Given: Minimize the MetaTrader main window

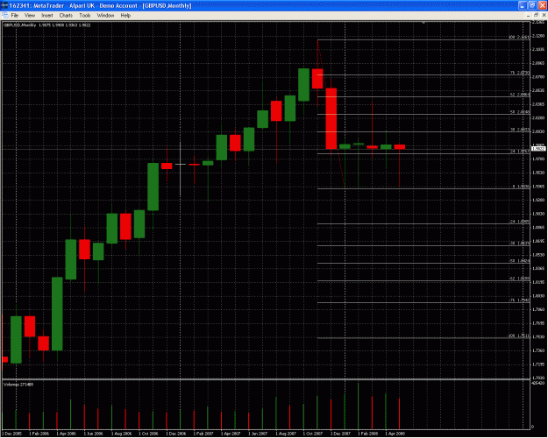Looking at the screenshot, I should pos(523,5).
